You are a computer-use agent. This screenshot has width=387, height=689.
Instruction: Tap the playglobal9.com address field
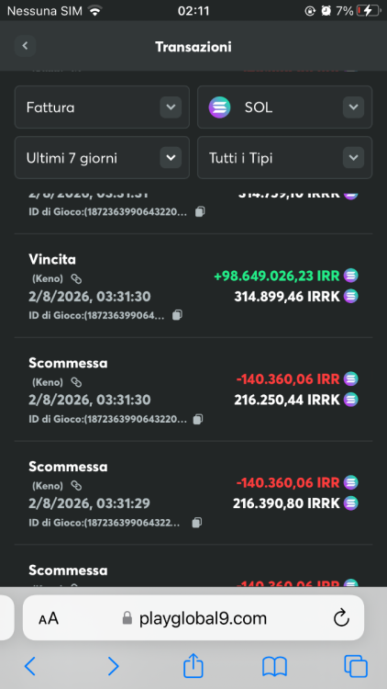click(193, 618)
